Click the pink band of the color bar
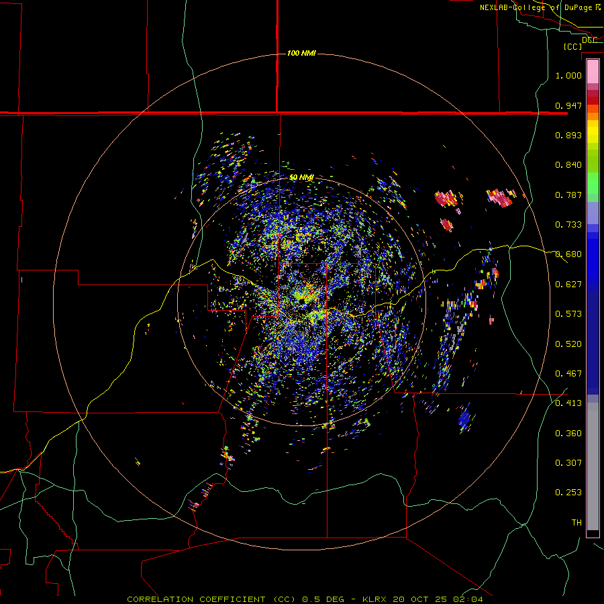The height and width of the screenshot is (604, 604). click(x=593, y=71)
